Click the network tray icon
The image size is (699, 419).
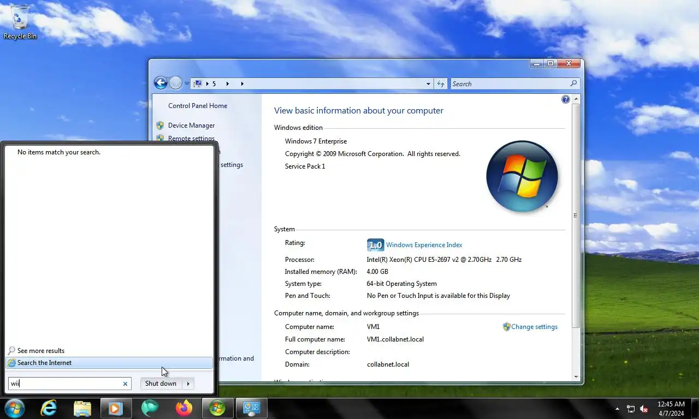tap(631, 409)
